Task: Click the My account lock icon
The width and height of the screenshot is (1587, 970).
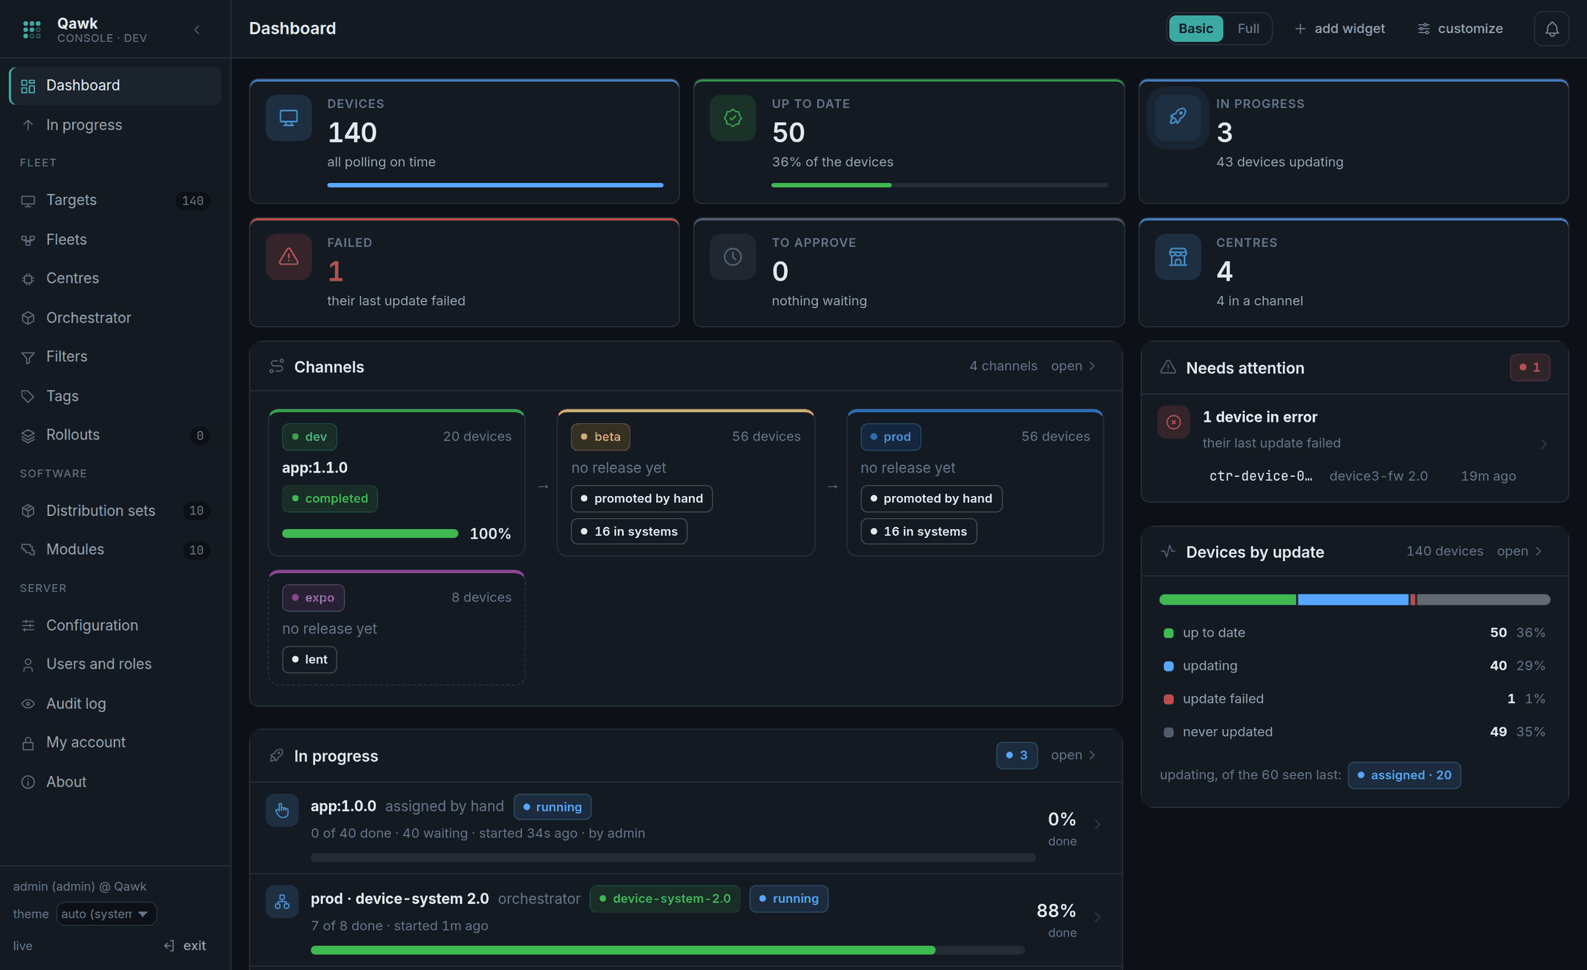Action: 28,743
